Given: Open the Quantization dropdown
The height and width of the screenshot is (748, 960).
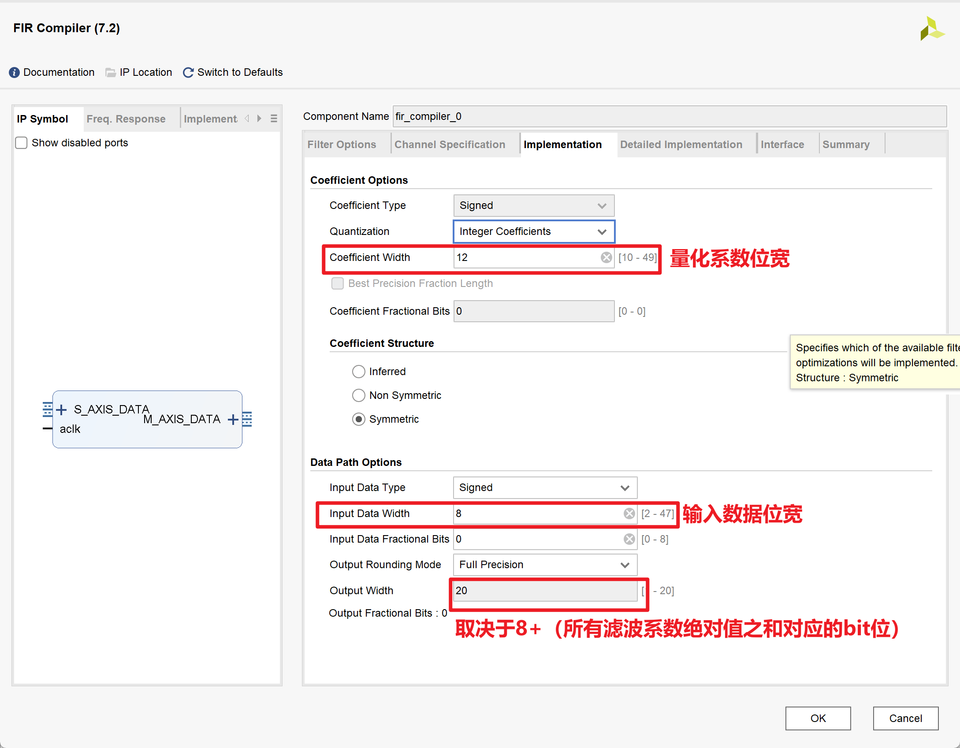Looking at the screenshot, I should 534,232.
